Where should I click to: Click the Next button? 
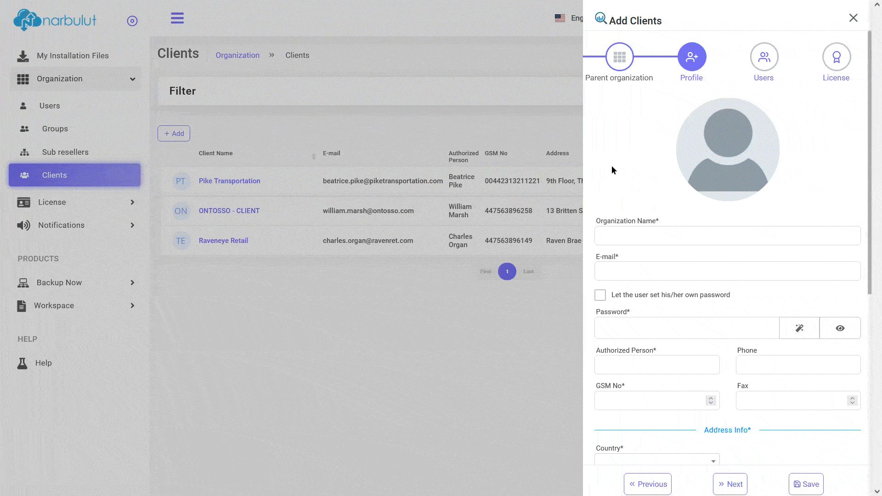tap(730, 484)
